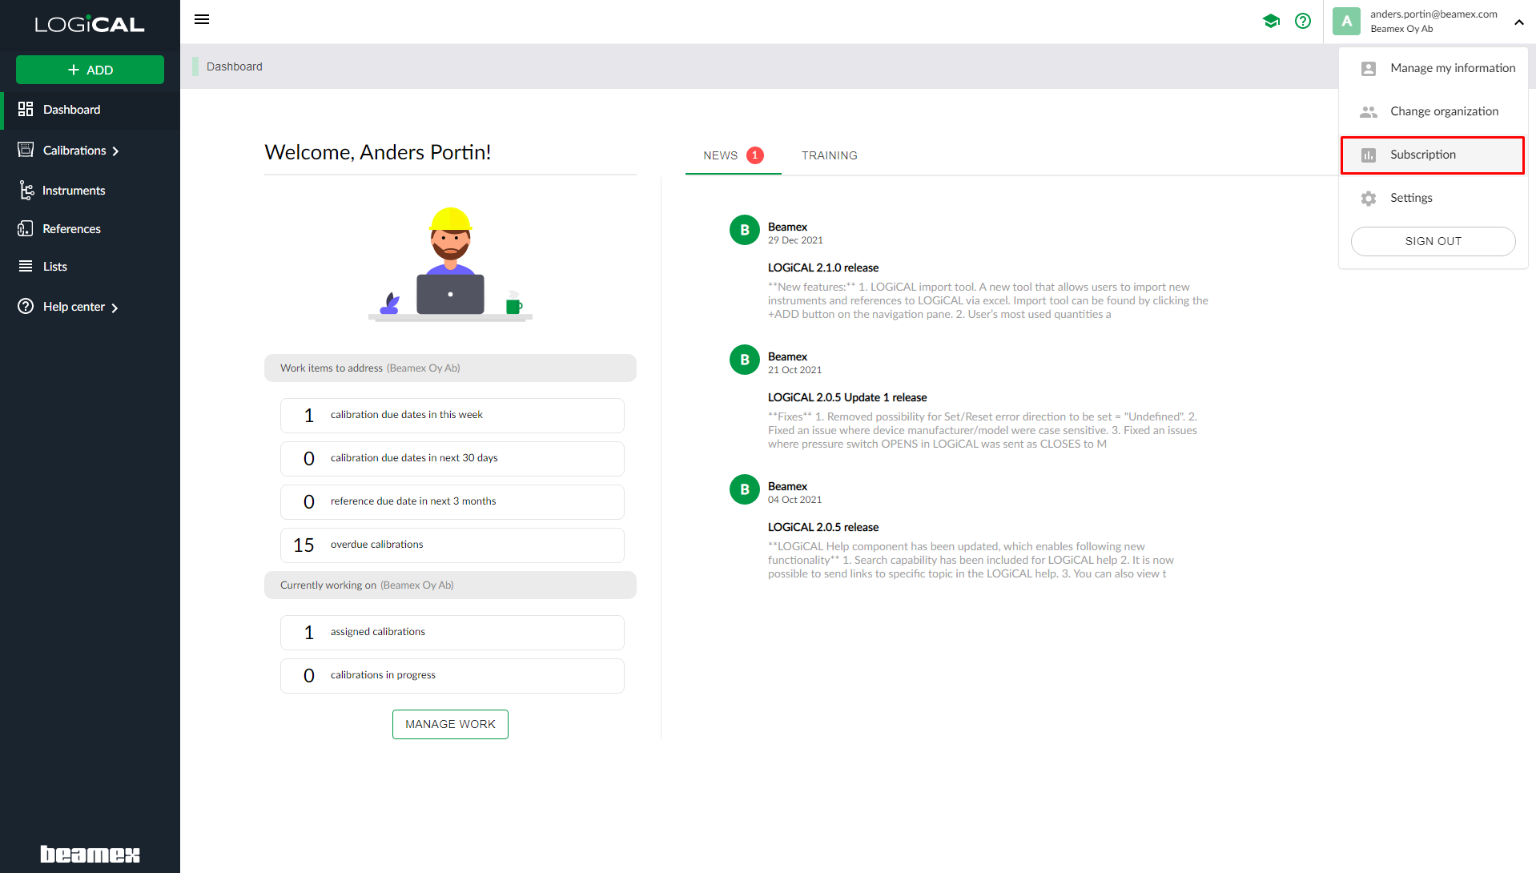The height and width of the screenshot is (873, 1536).
Task: Click the Dashboard breadcrumb
Action: (x=234, y=66)
